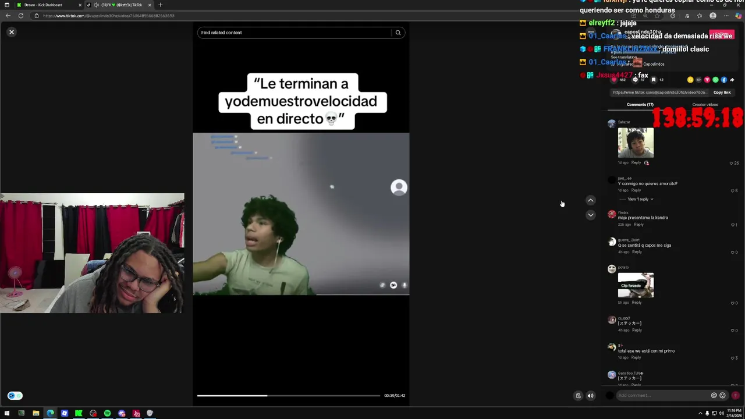Open more share options arrow
The width and height of the screenshot is (745, 419).
(732, 80)
